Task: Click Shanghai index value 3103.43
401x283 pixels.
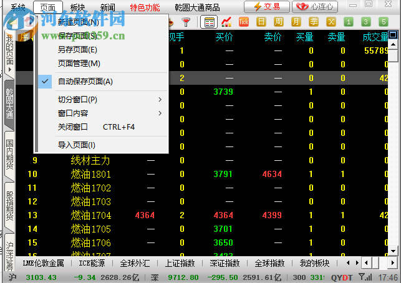Action: (41, 277)
